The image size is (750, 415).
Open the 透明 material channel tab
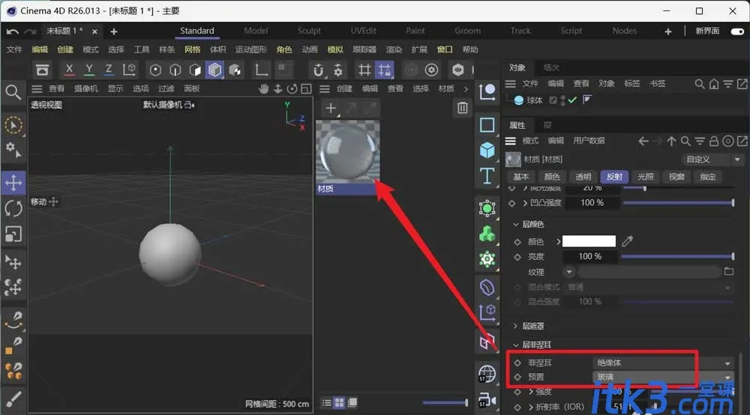pyautogui.click(x=583, y=177)
